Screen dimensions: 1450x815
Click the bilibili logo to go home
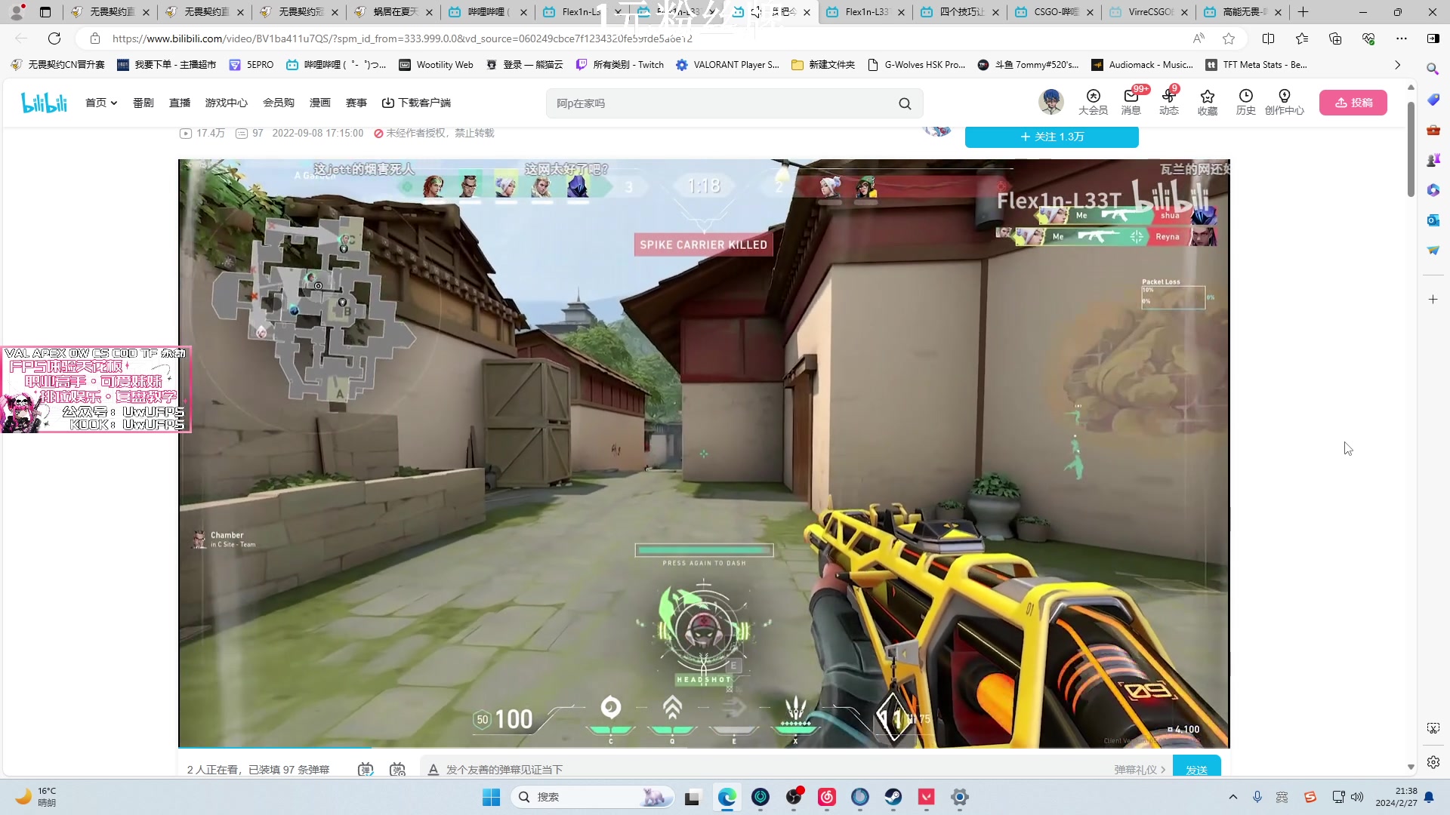pyautogui.click(x=44, y=103)
